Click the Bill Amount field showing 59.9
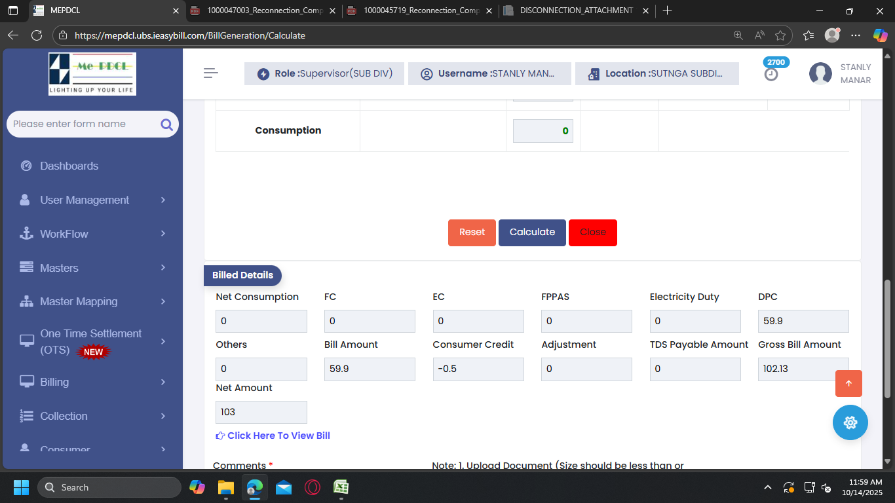Viewport: 895px width, 503px height. tap(370, 369)
